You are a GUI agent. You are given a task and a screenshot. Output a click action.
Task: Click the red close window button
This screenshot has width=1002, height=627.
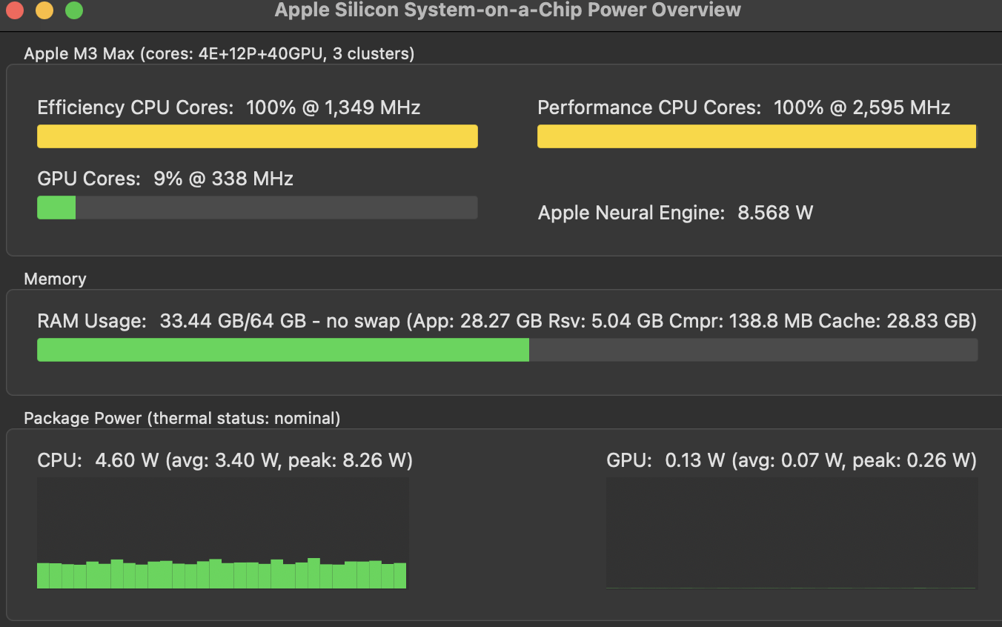pyautogui.click(x=16, y=10)
